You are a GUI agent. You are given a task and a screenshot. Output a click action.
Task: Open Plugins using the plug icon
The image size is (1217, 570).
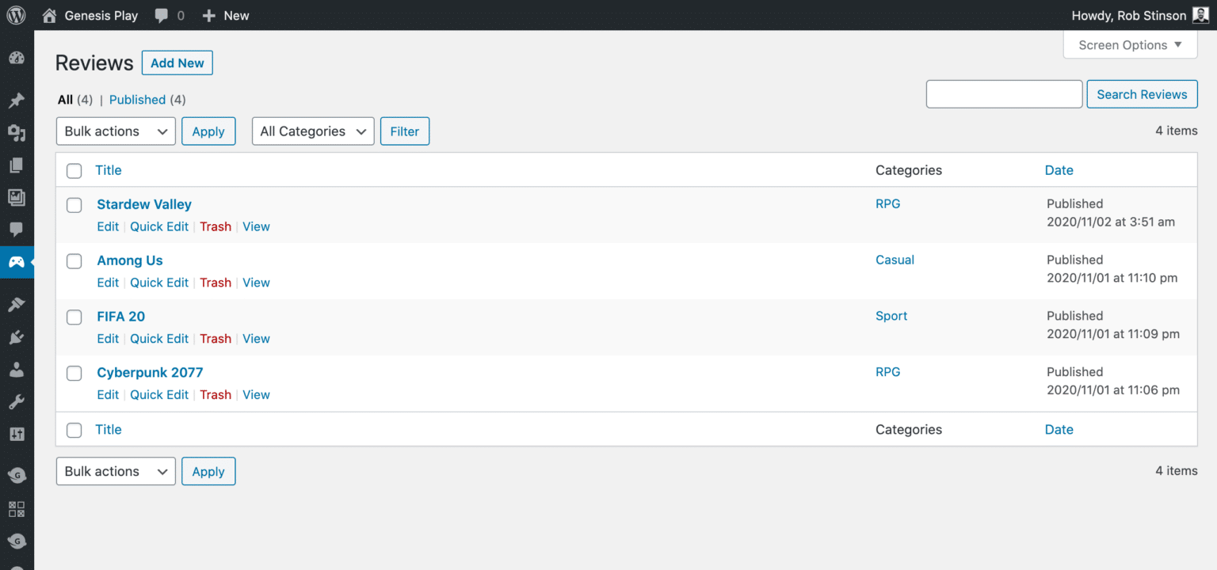(x=17, y=336)
